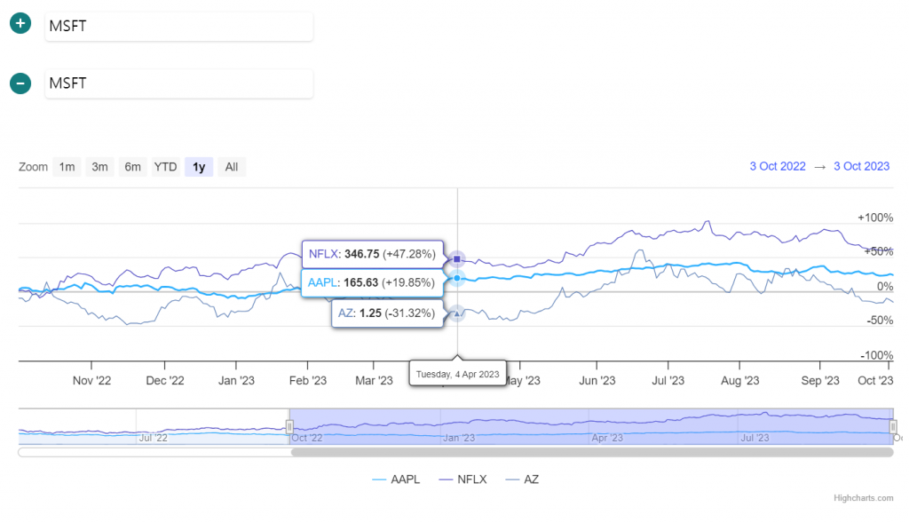
Task: Click the Aug '23 axis label
Action: tap(739, 380)
